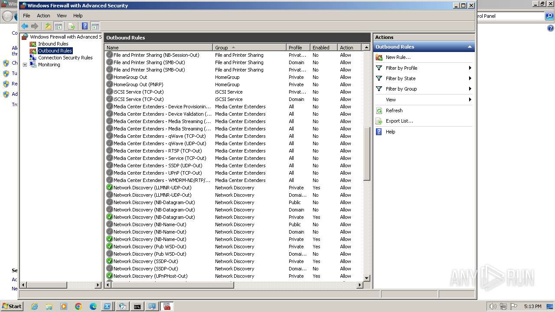Sort rules by Group column header

[249, 48]
